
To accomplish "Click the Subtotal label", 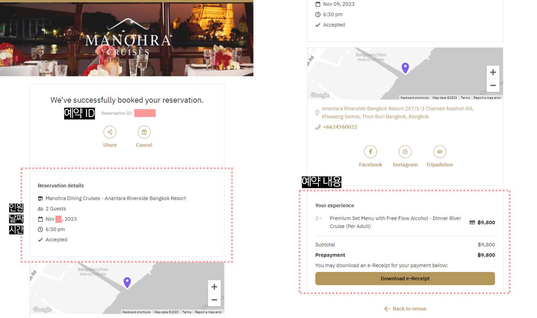I will pyautogui.click(x=325, y=245).
